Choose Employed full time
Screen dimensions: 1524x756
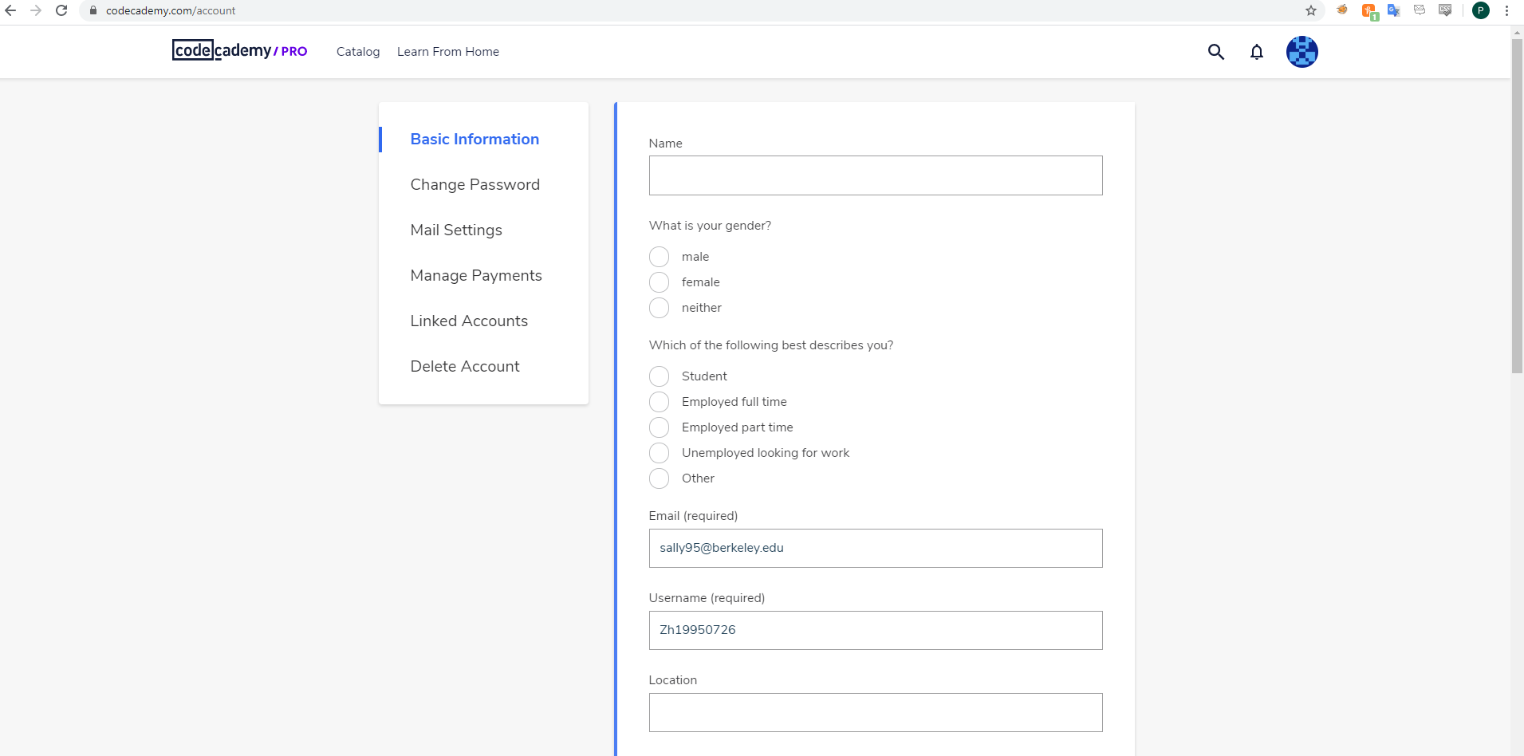(x=659, y=402)
